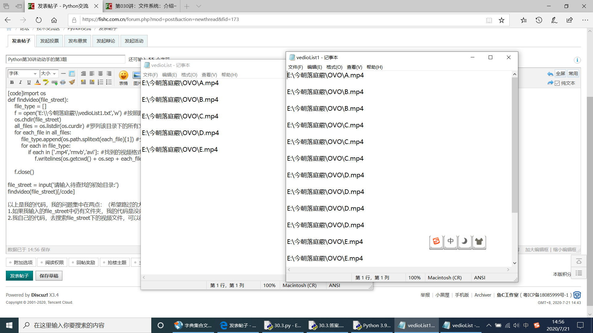Open the 大小 font size dropdown
The image size is (593, 333).
[x=49, y=73]
